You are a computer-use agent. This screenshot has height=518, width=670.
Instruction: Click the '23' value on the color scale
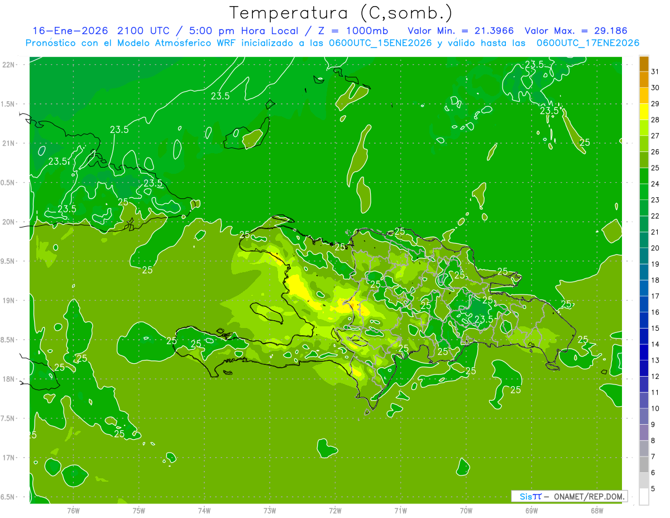pos(655,200)
